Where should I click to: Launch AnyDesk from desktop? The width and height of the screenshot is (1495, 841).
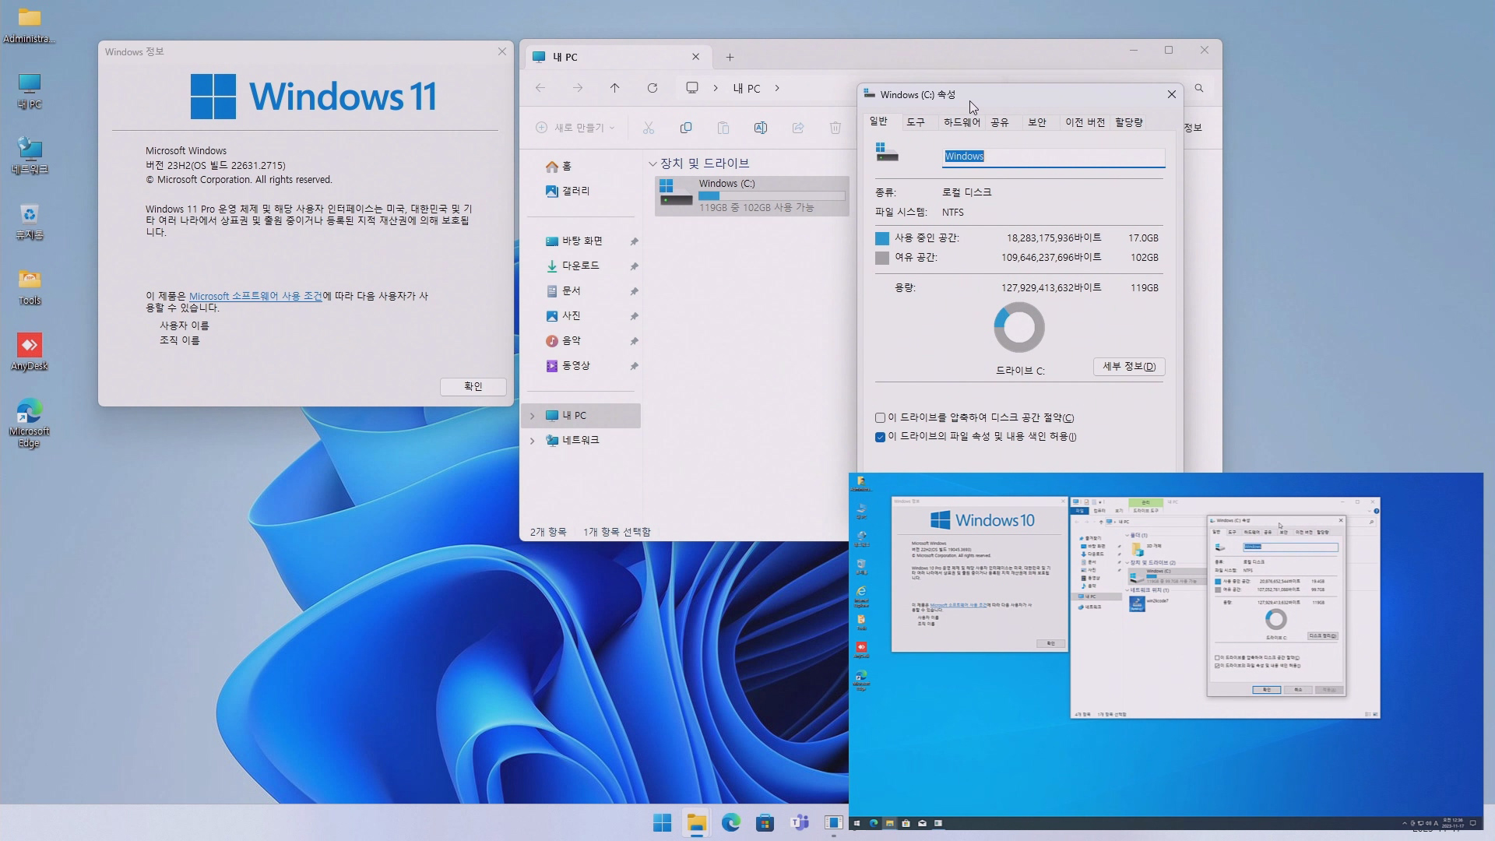(x=29, y=353)
